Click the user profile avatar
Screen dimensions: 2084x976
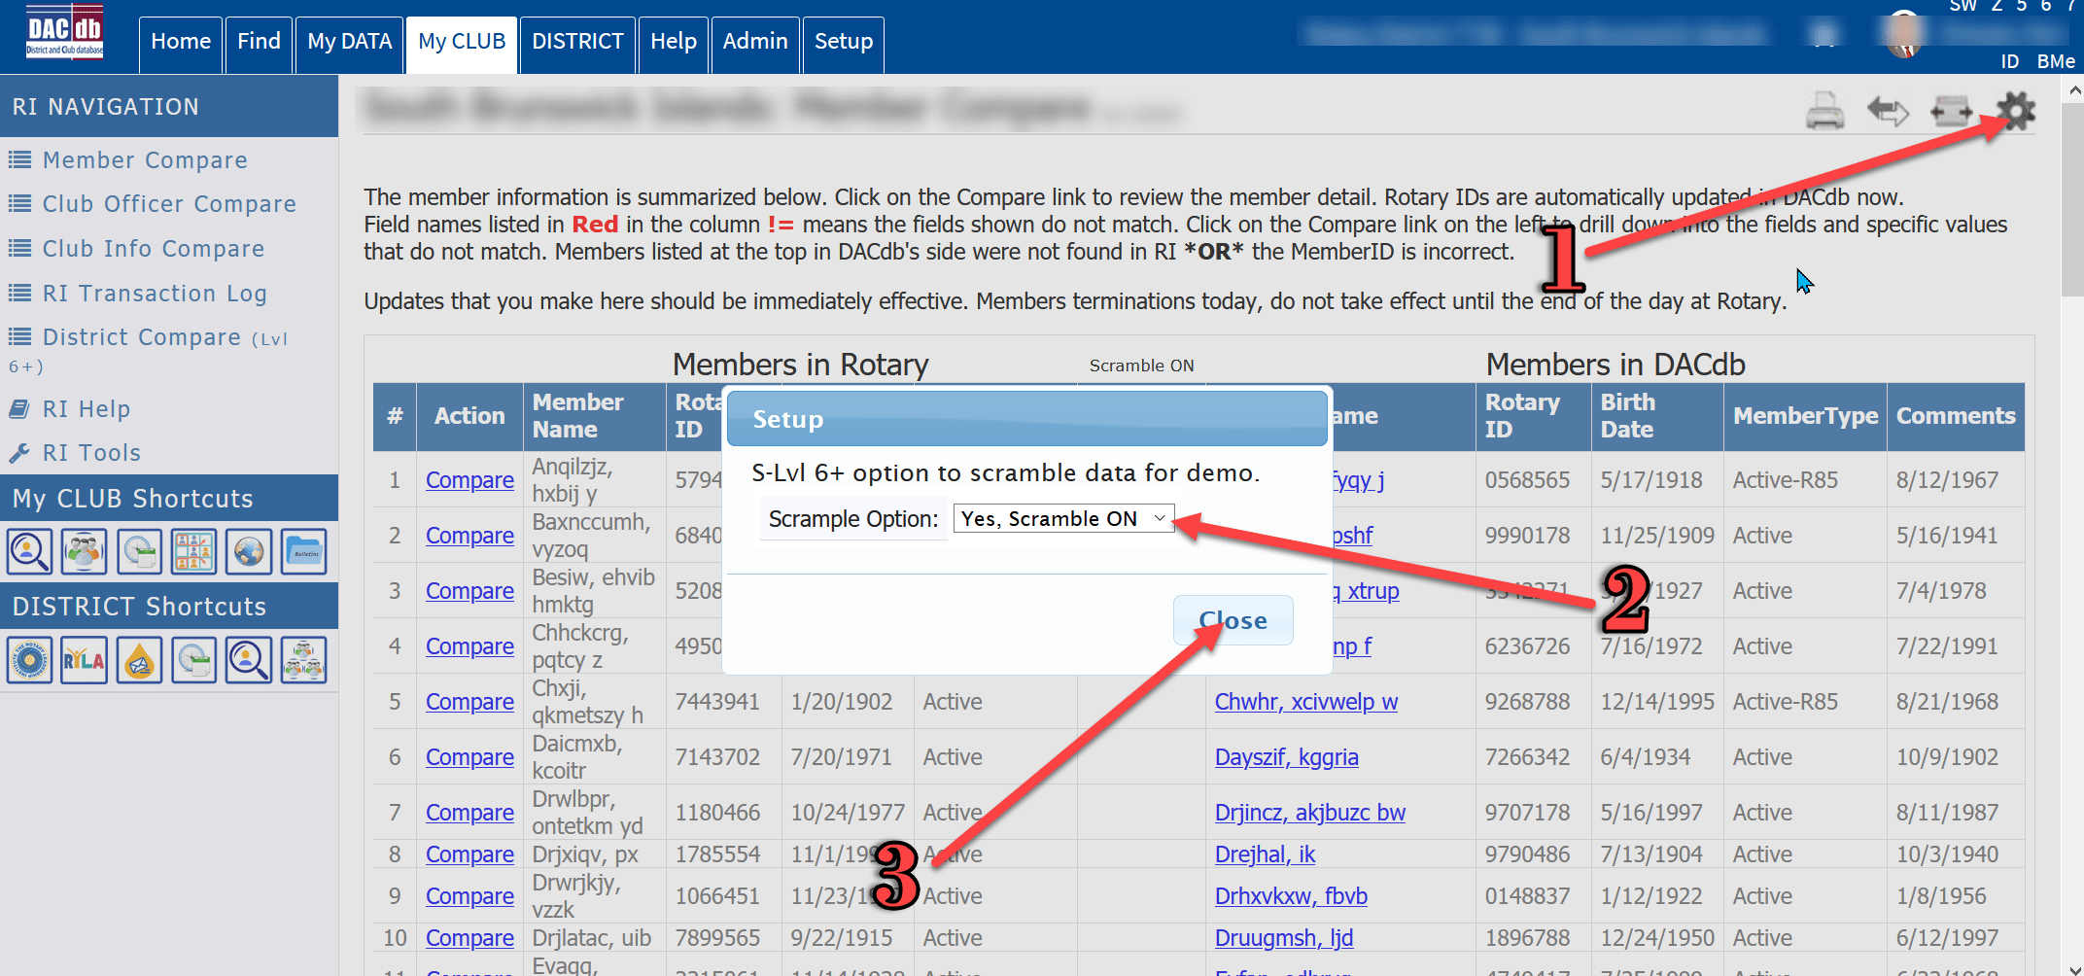(1903, 35)
